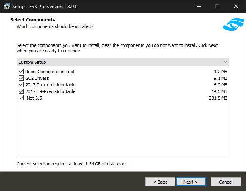Cancel the FSX Pro installation
This screenshot has height=191, width=246.
click(226, 182)
